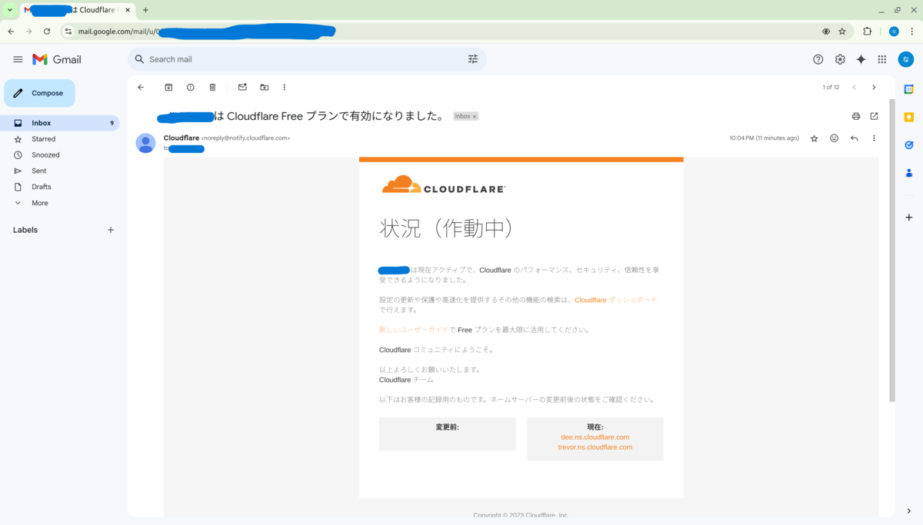Open email in new window
923x525 pixels.
pos(874,116)
